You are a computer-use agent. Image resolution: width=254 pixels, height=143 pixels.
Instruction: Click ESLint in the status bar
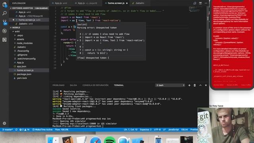pos(185,130)
